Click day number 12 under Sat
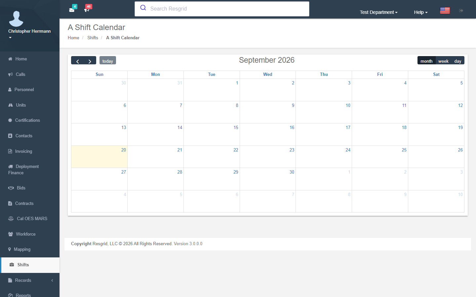 point(460,105)
